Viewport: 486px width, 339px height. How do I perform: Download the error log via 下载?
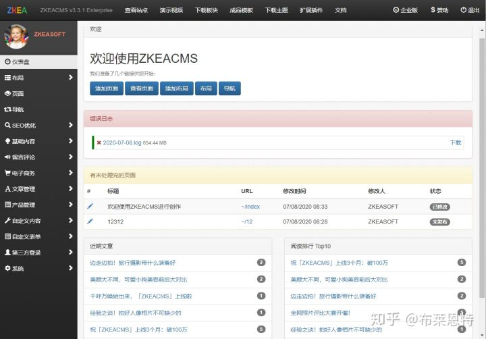pyautogui.click(x=456, y=142)
